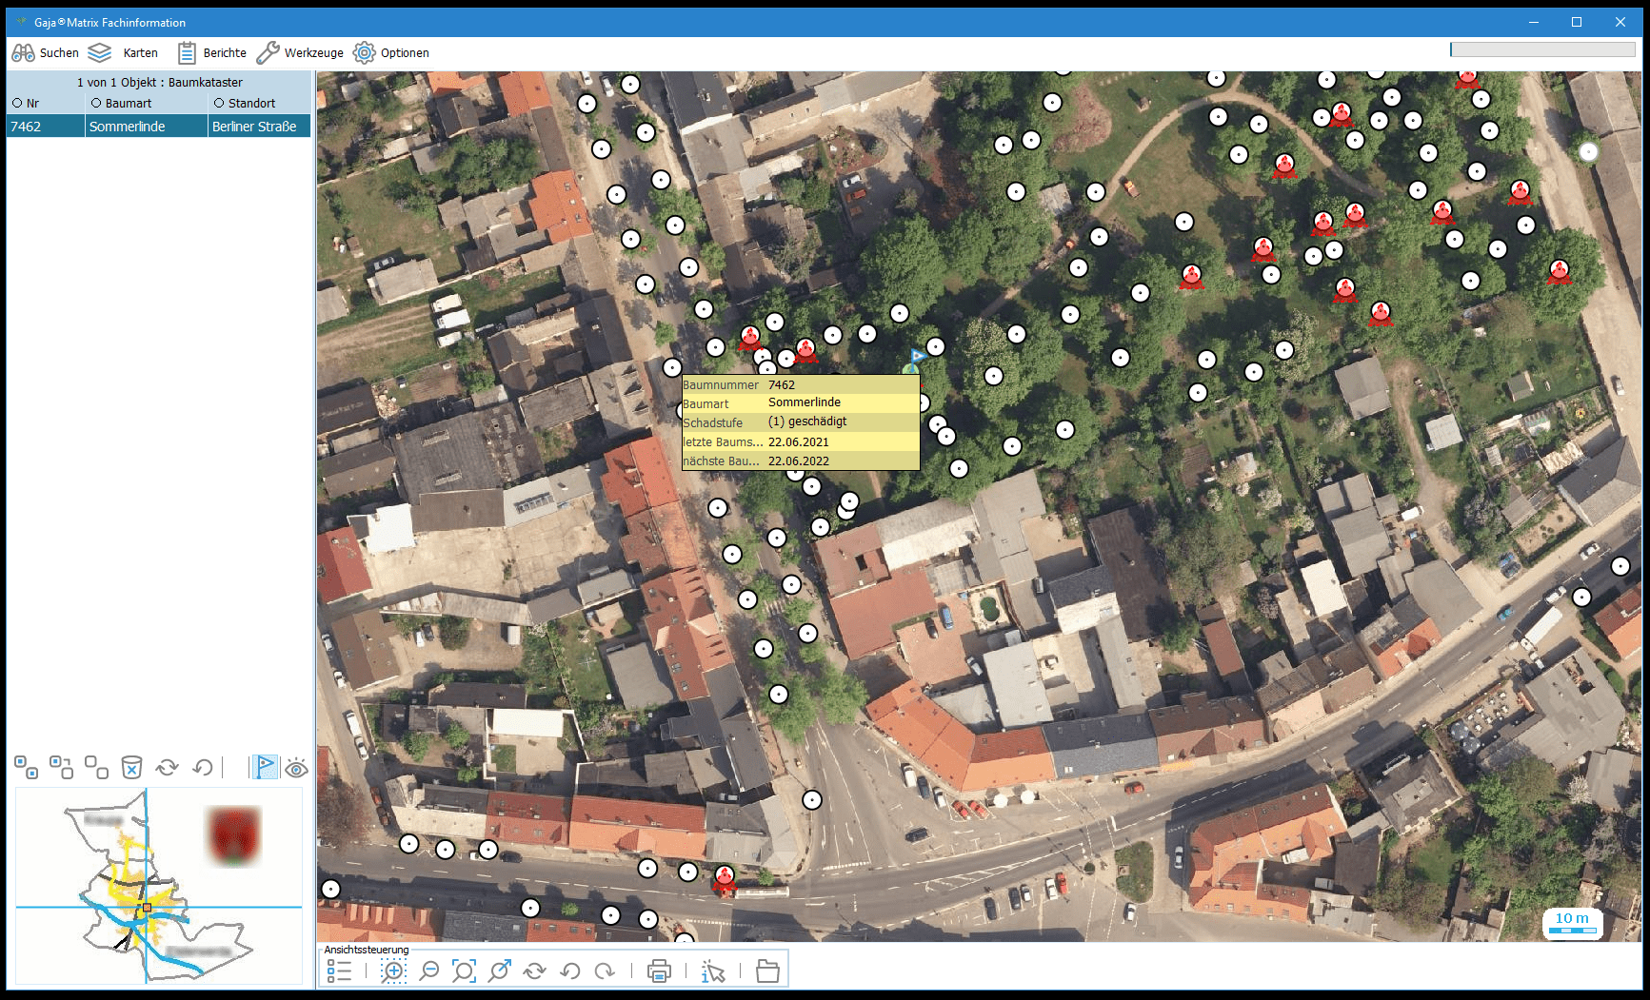
Task: Toggle the blue flag marker button
Action: pos(265,767)
